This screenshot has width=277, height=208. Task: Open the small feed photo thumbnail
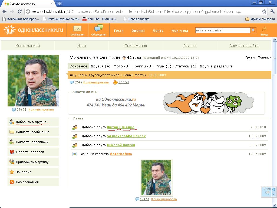156,178
